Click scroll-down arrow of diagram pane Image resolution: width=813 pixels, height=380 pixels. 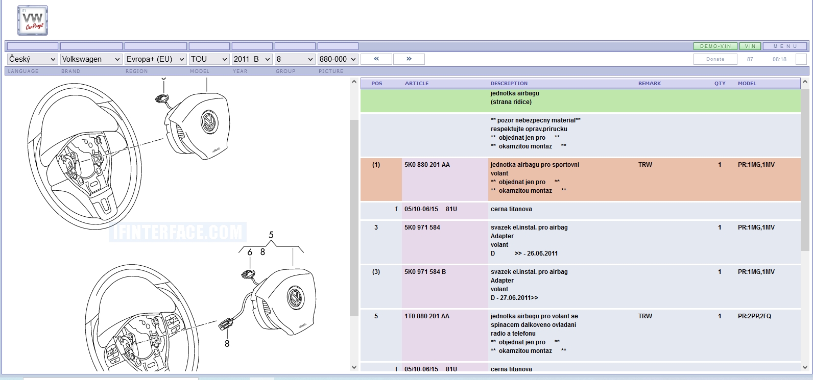tap(354, 367)
